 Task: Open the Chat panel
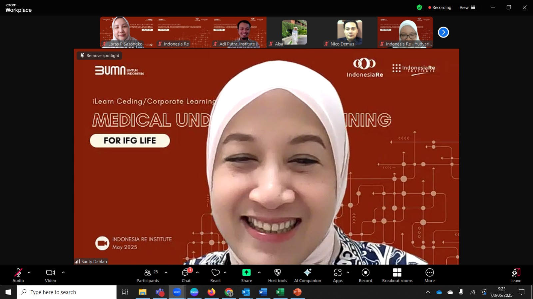click(186, 275)
